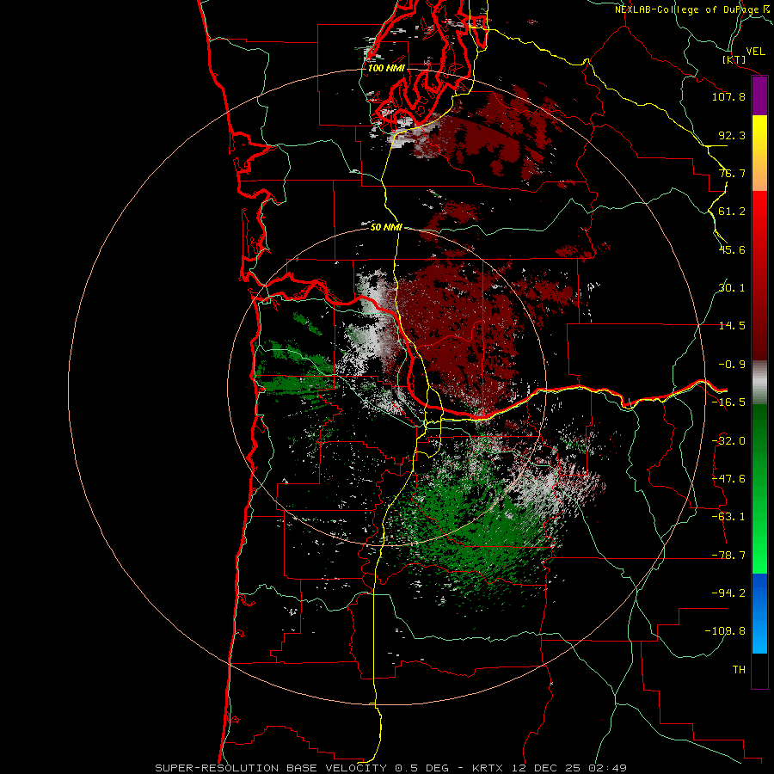Click the -32.0 scale value
The height and width of the screenshot is (774, 774).
pyautogui.click(x=728, y=441)
